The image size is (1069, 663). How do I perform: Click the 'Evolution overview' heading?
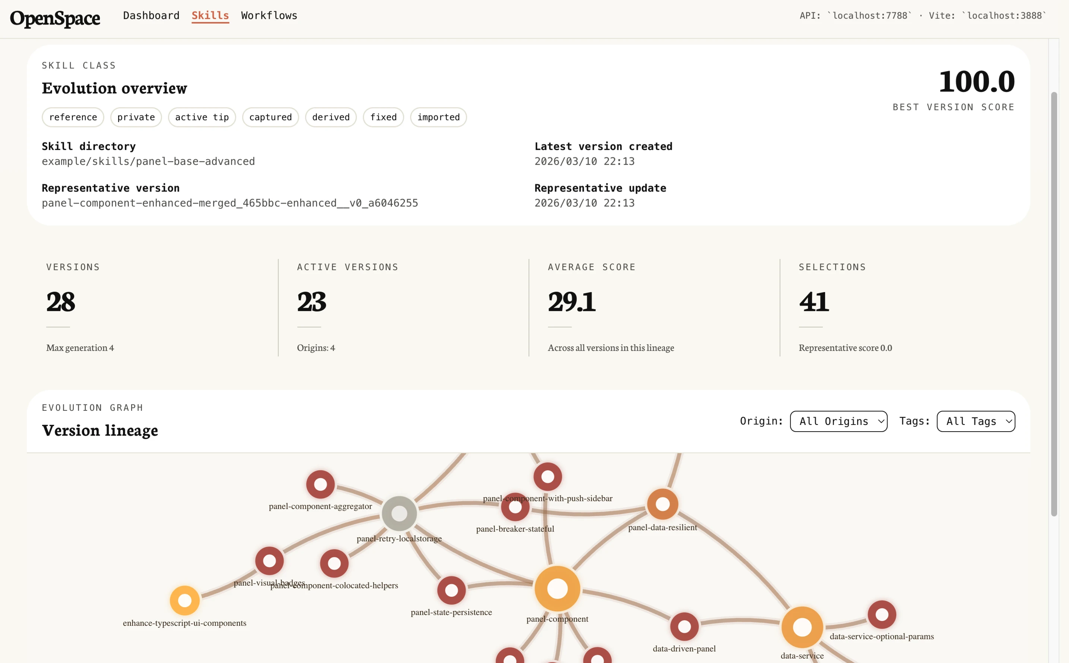point(115,88)
